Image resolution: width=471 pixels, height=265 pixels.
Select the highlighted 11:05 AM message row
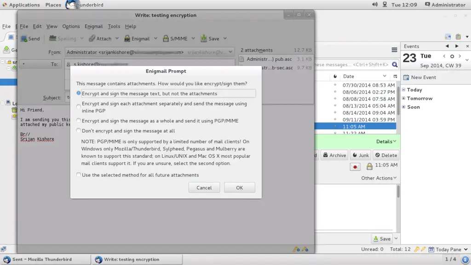[356, 127]
